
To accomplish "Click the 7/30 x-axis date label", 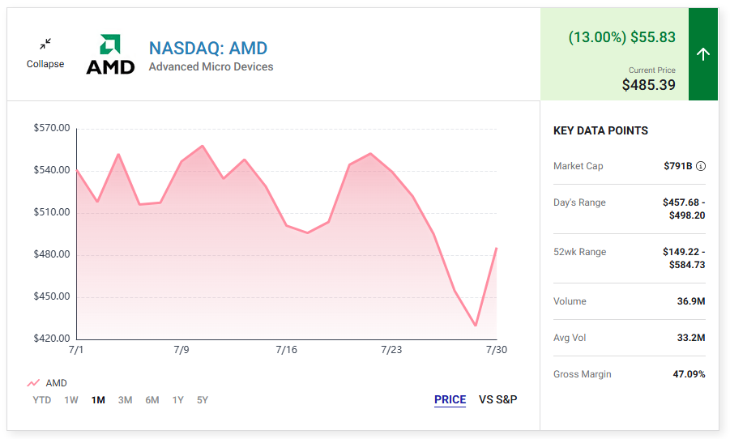I will (x=497, y=350).
